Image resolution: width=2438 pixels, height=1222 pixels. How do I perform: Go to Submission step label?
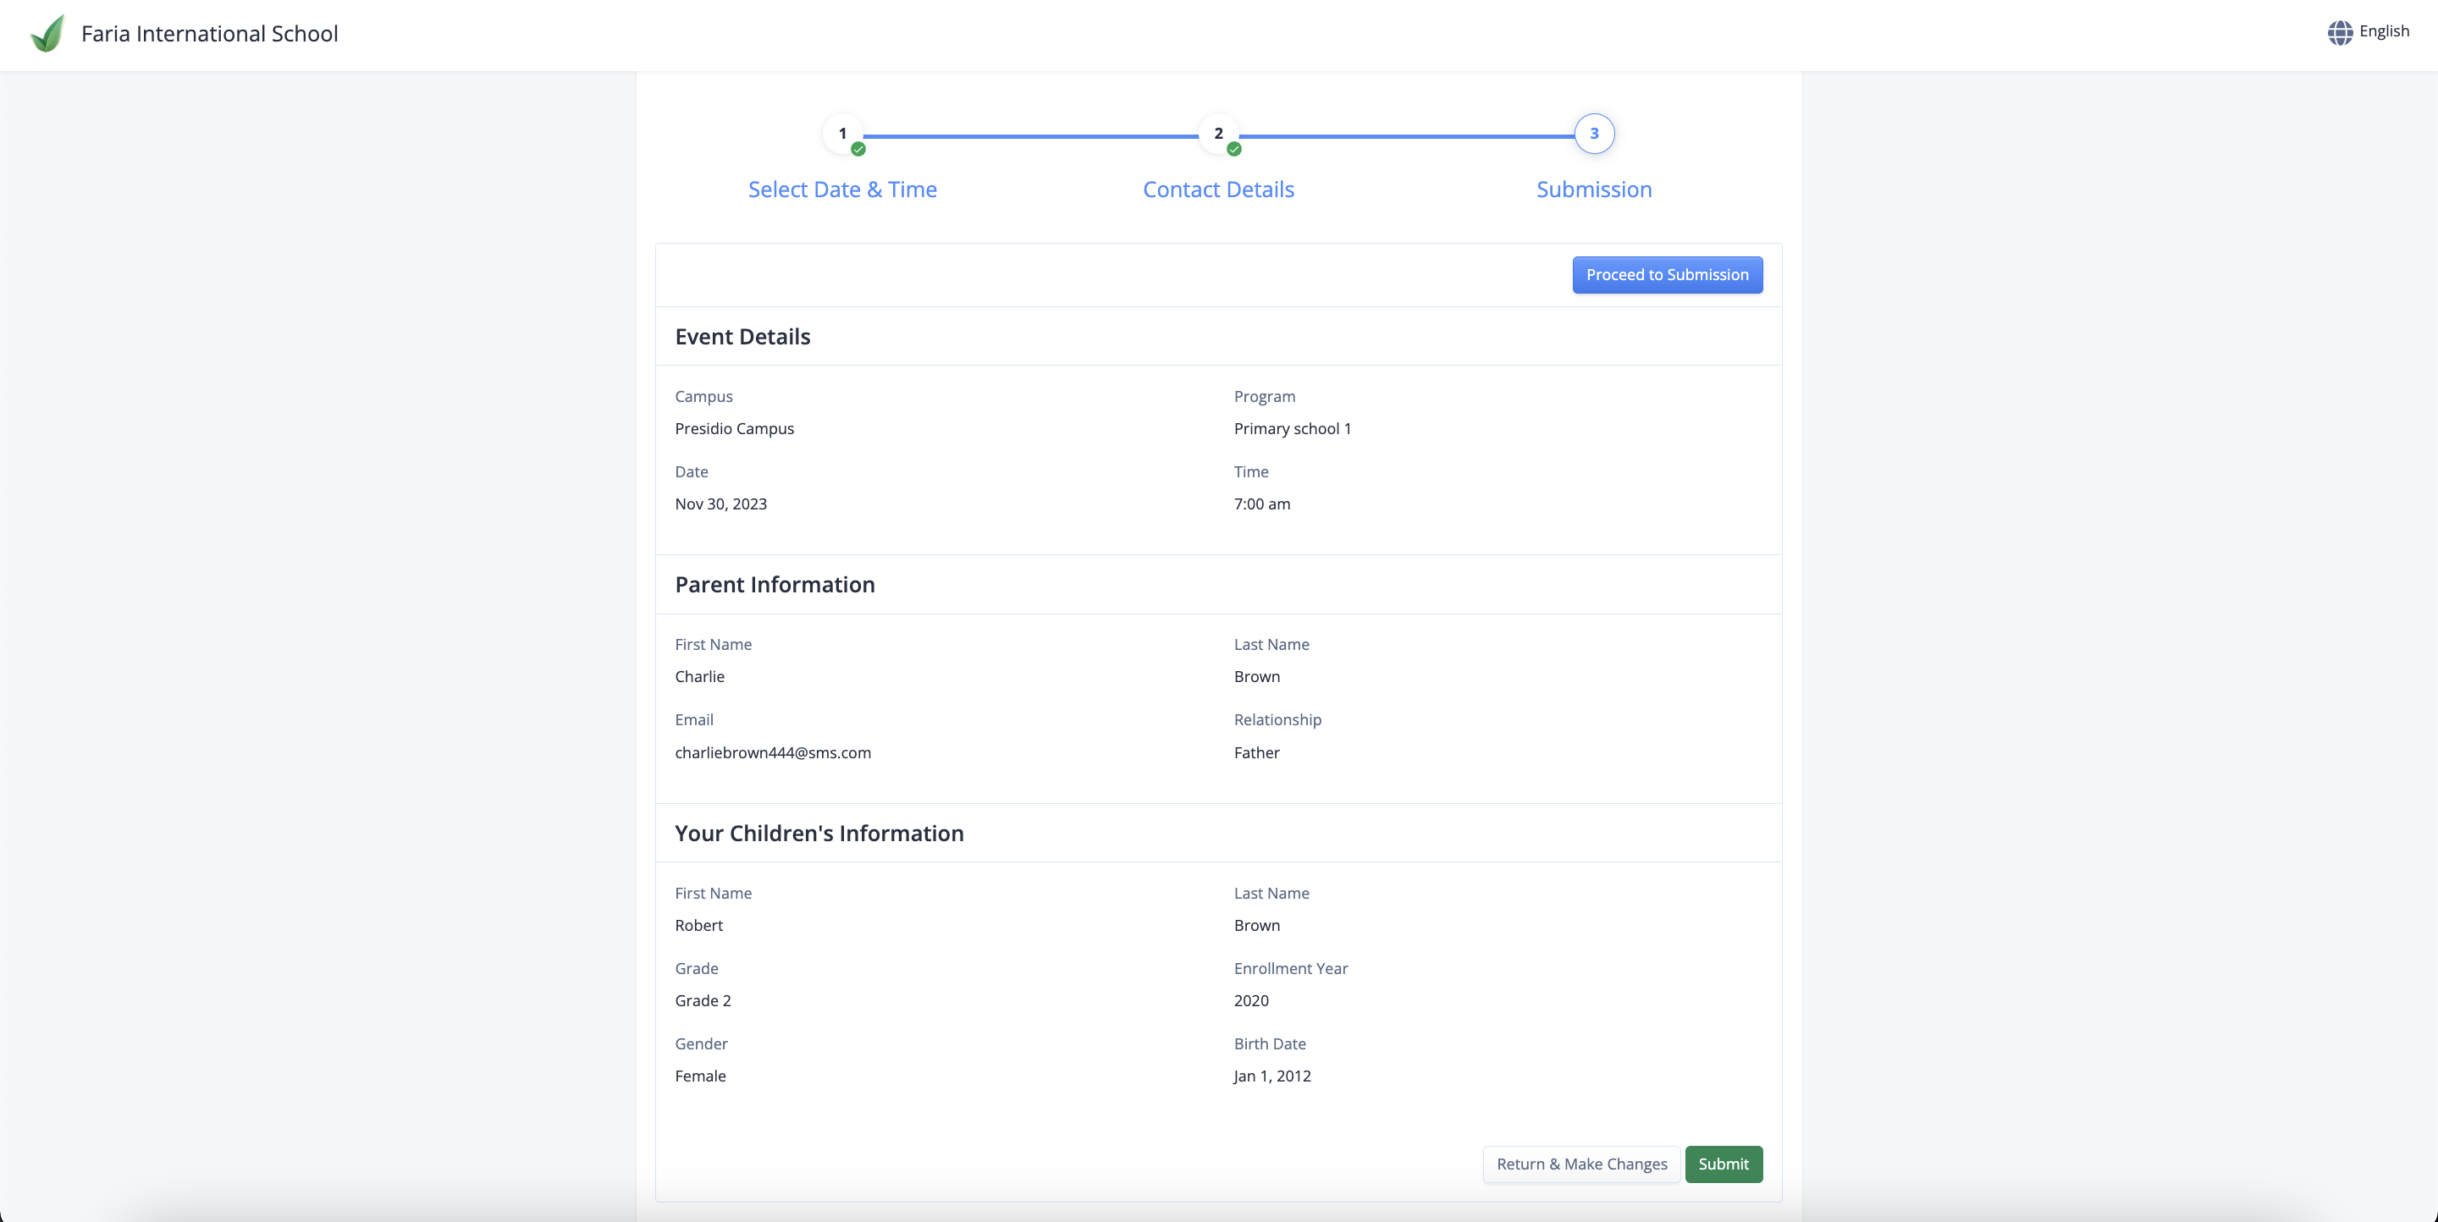click(1594, 190)
